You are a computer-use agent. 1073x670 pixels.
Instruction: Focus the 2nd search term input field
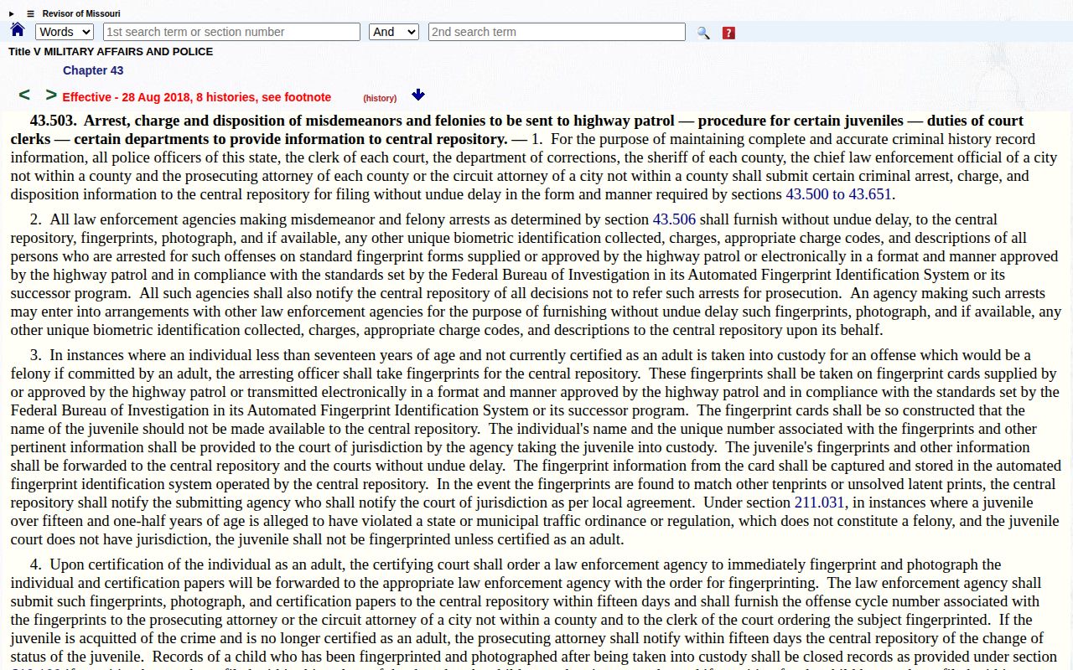coord(557,32)
